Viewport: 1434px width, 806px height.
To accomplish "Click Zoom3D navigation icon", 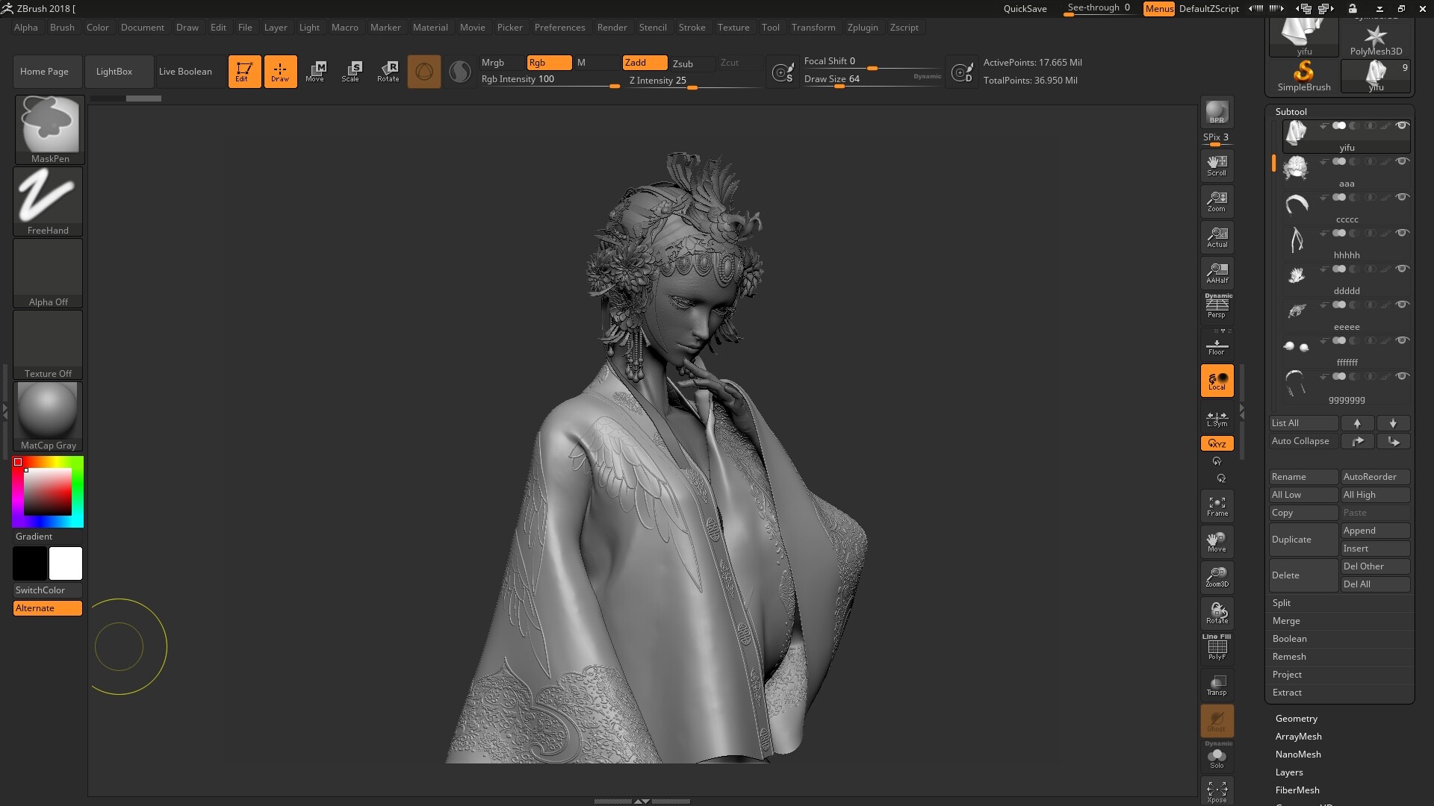I will [x=1217, y=577].
